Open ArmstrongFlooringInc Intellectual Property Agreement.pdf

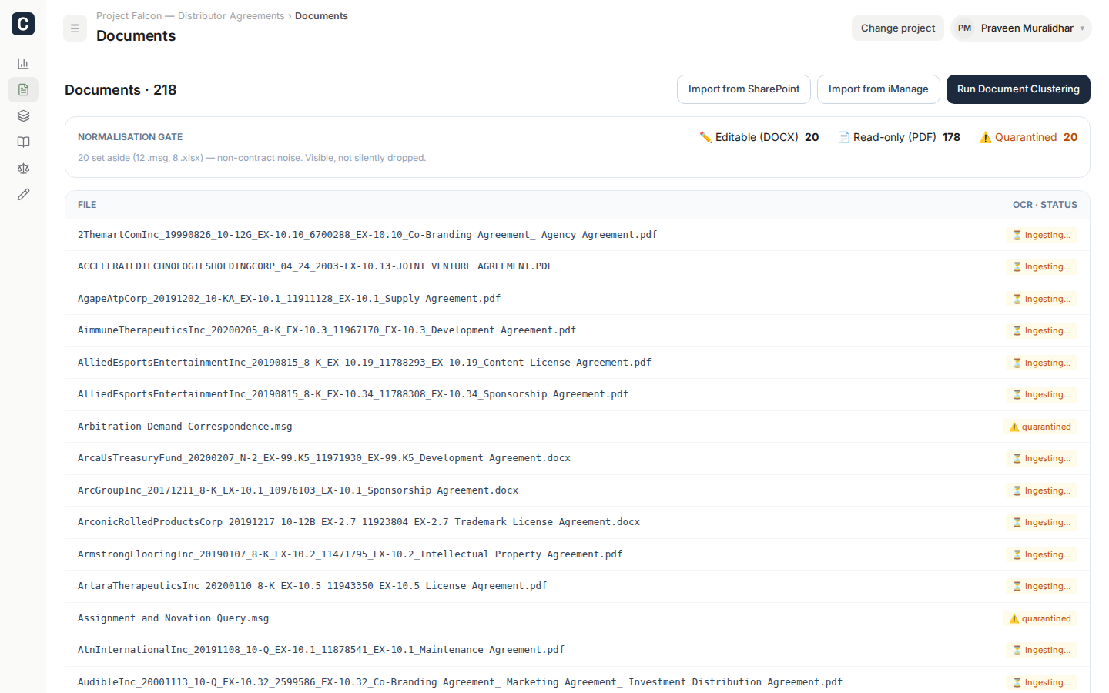pyautogui.click(x=350, y=554)
